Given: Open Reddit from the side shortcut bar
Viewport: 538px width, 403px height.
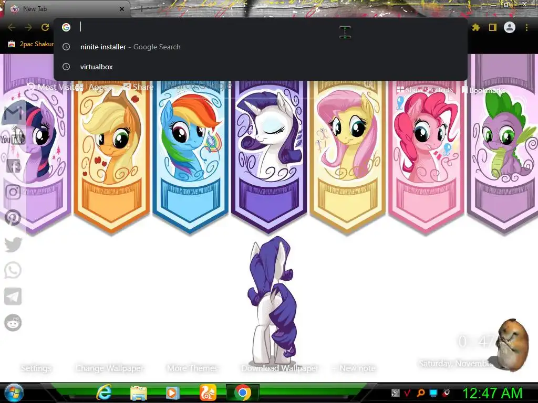Looking at the screenshot, I should tap(13, 323).
